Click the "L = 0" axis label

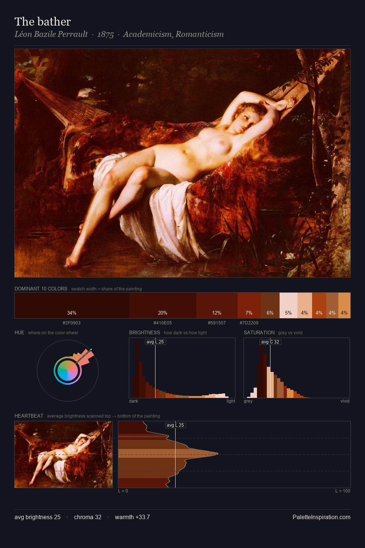123,491
